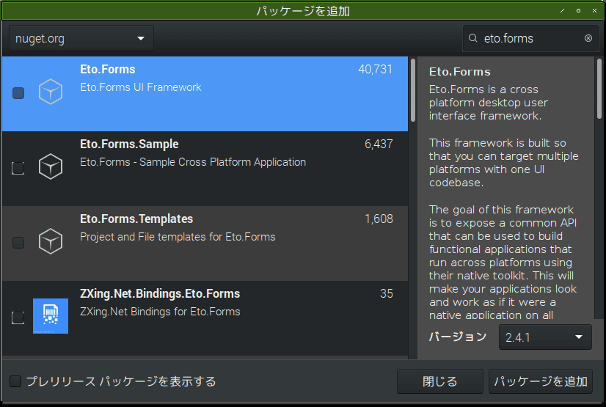Click the 閉じる button

pos(439,381)
